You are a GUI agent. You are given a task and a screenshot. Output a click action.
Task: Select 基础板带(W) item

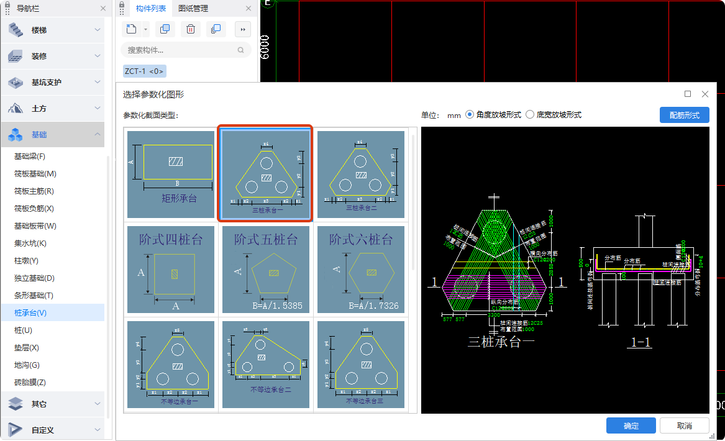(53, 226)
